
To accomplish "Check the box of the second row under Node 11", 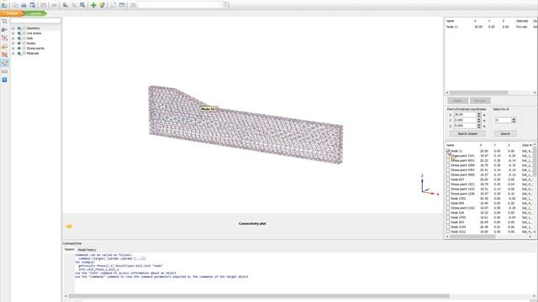I will [448, 160].
